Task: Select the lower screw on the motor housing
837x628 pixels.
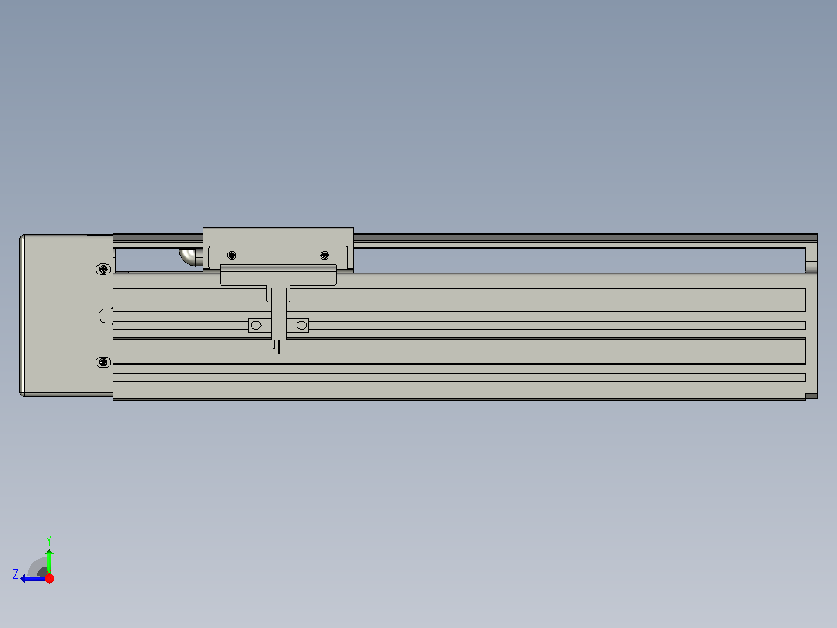Action: [x=103, y=362]
